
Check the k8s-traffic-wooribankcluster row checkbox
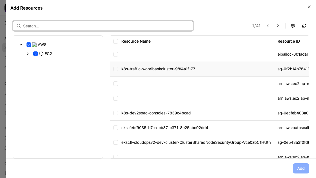[x=116, y=69]
